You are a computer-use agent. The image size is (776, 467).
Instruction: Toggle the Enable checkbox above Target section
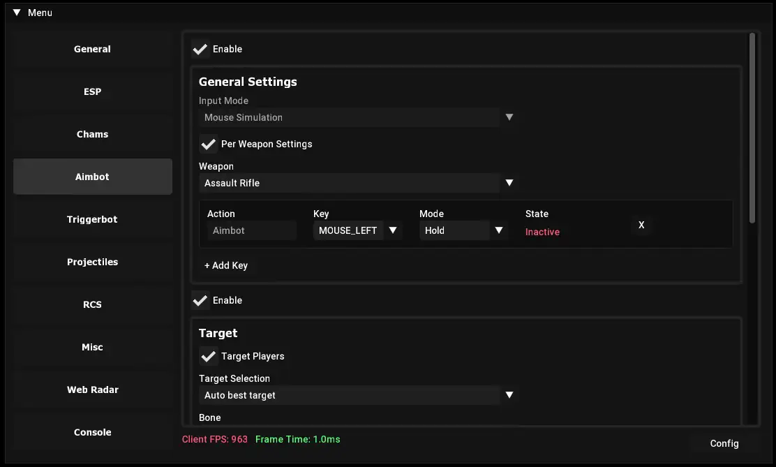click(x=200, y=300)
